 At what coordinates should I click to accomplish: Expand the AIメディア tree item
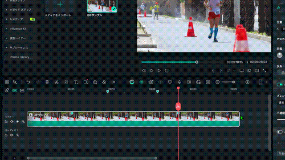click(x=7, y=19)
